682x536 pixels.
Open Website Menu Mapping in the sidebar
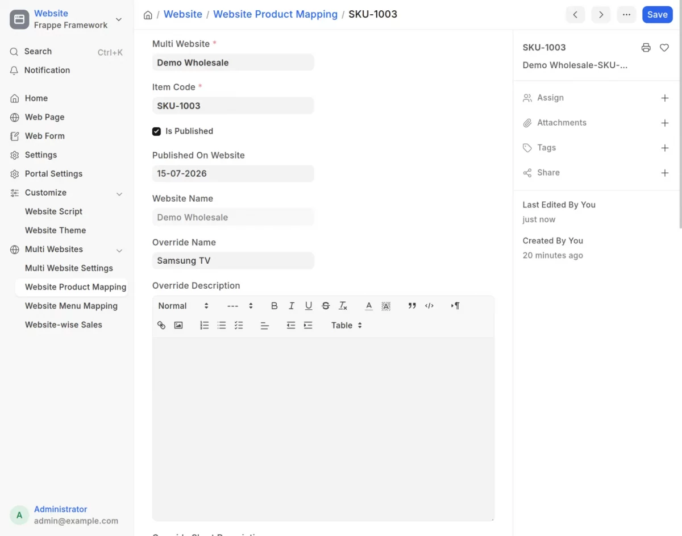tap(71, 306)
